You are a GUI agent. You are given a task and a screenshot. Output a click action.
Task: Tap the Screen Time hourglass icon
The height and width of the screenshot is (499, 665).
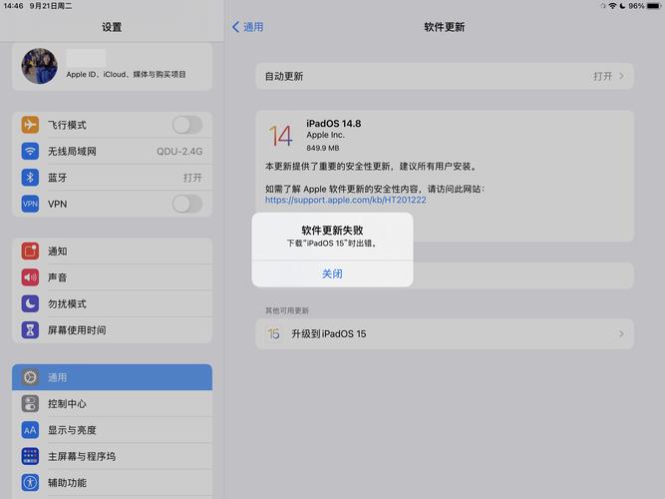pyautogui.click(x=30, y=330)
